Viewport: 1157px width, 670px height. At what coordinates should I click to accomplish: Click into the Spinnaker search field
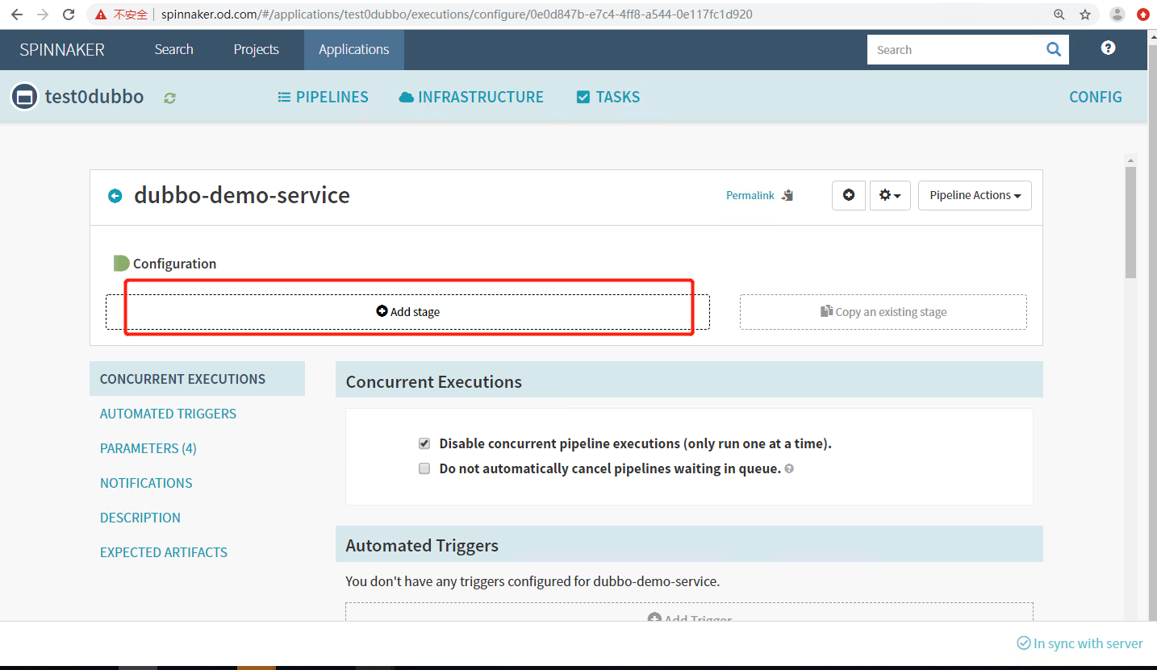click(952, 49)
